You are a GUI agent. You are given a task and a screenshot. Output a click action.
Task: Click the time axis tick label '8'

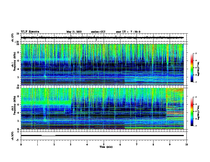pyautogui.click(x=153, y=145)
